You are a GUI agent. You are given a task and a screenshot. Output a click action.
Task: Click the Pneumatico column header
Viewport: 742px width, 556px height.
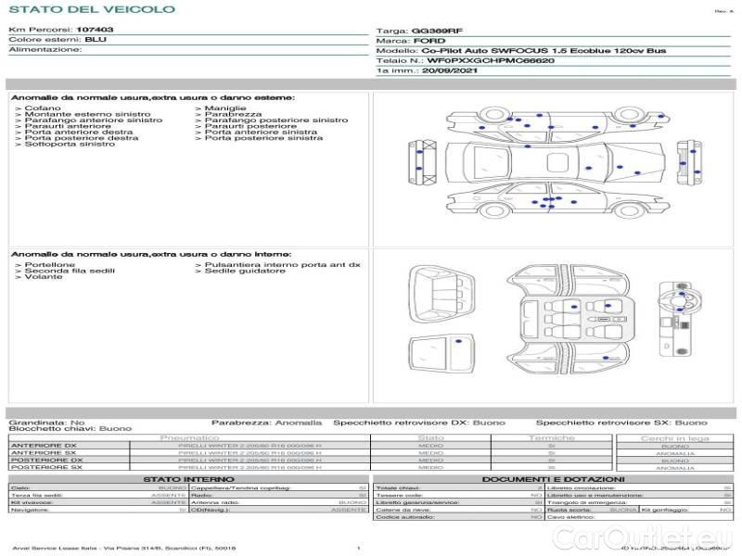190,437
